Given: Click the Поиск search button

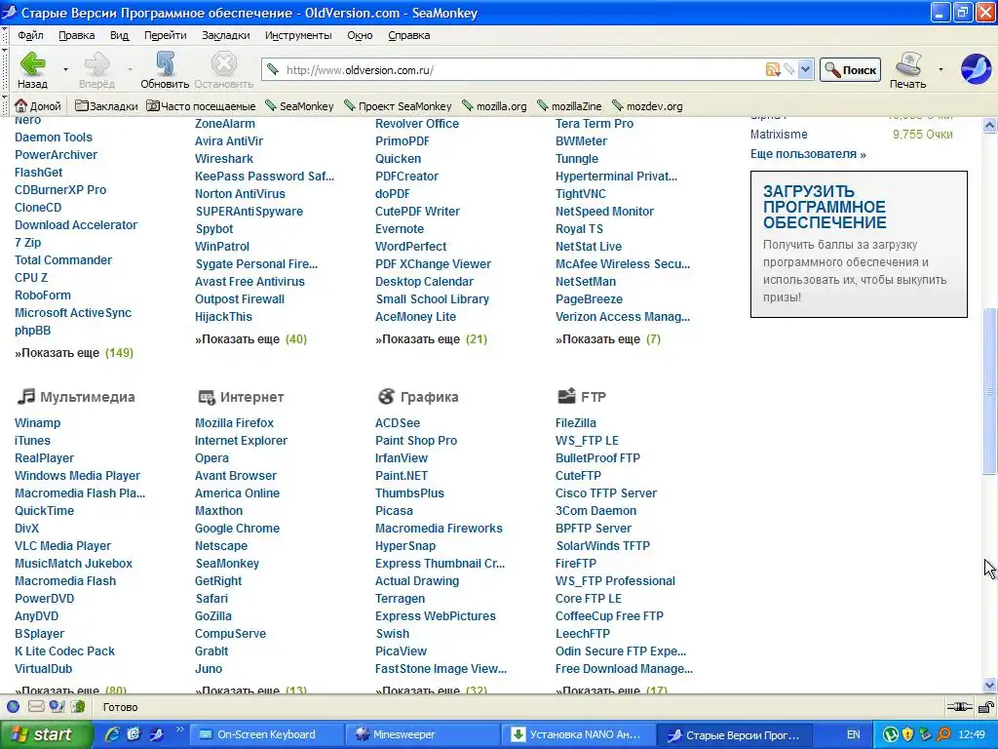Looking at the screenshot, I should (x=850, y=70).
